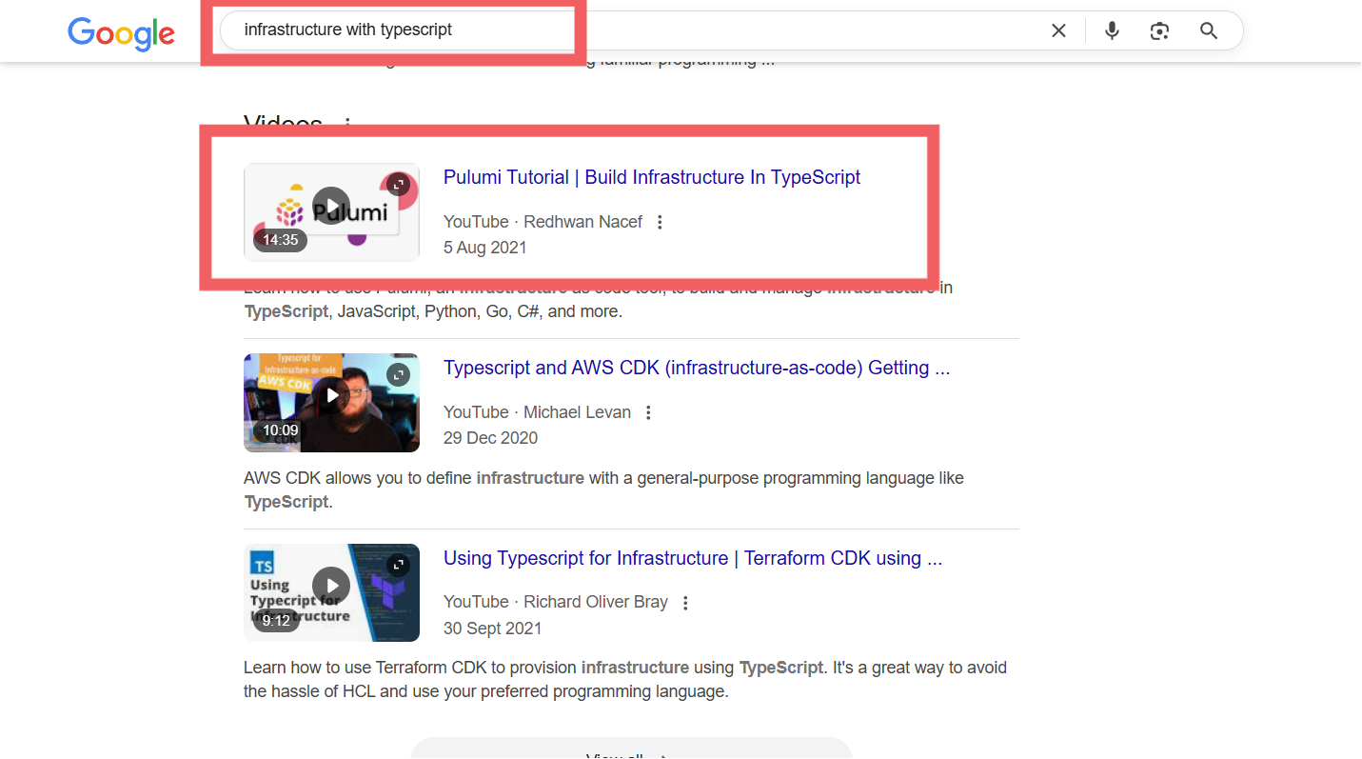Click the date 5 Aug 2021
This screenshot has width=1362, height=759.
pos(485,248)
